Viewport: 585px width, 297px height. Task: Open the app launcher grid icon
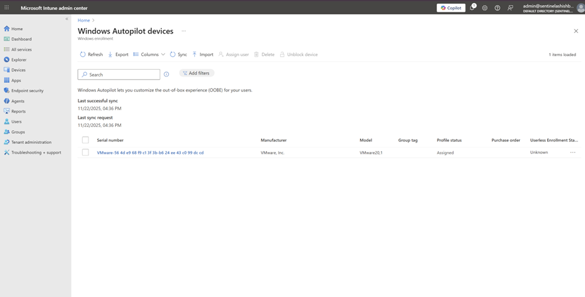[7, 8]
